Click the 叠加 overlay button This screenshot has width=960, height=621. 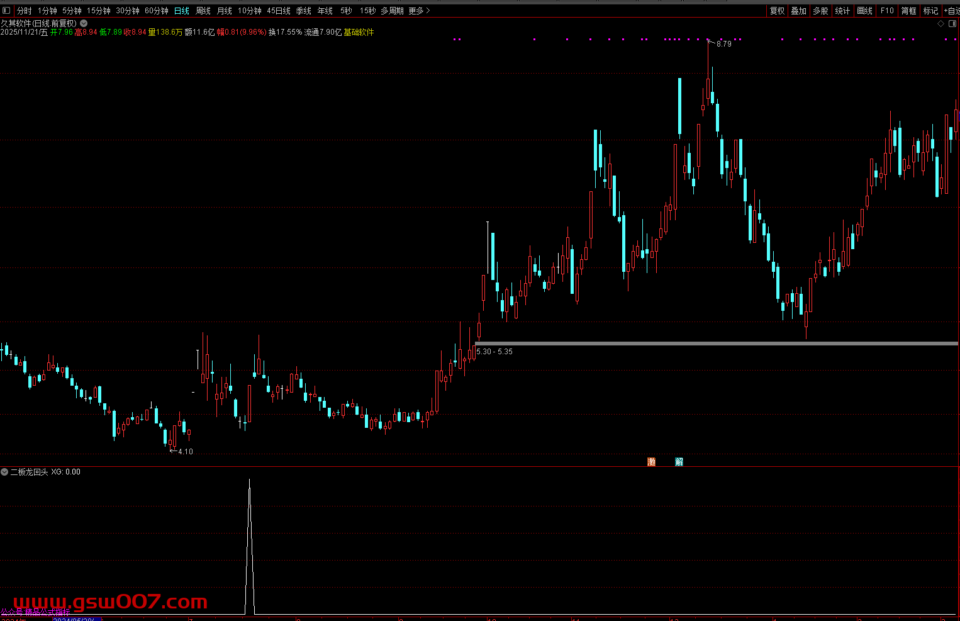799,11
